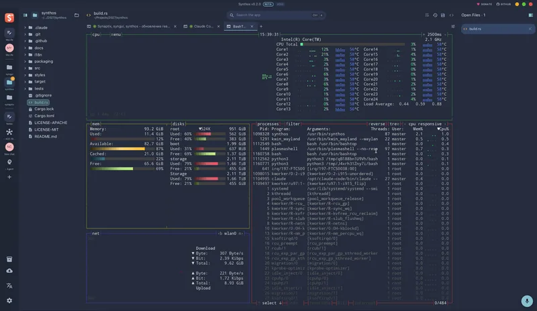The width and height of the screenshot is (537, 311).
Task: Add a new terminal tab
Action: tap(261, 26)
